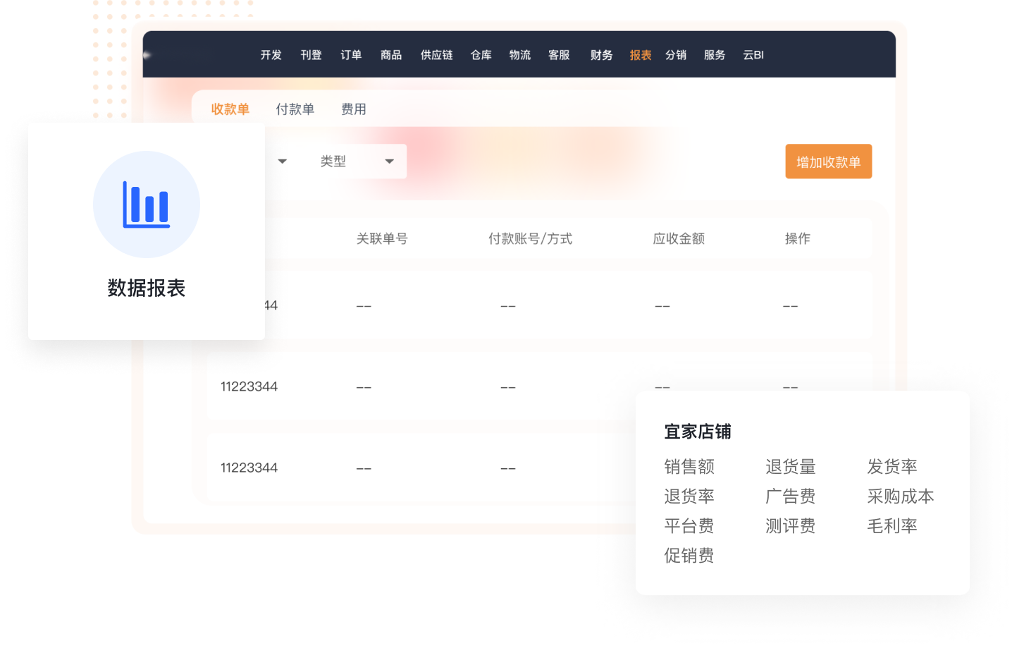Switch to the 付款单 tab
Viewport: 1012px width, 646px height.
295,109
